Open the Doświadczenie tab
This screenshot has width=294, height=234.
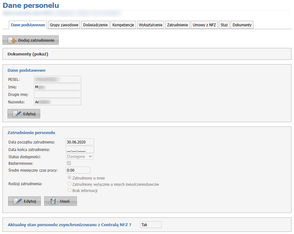[x=95, y=25]
